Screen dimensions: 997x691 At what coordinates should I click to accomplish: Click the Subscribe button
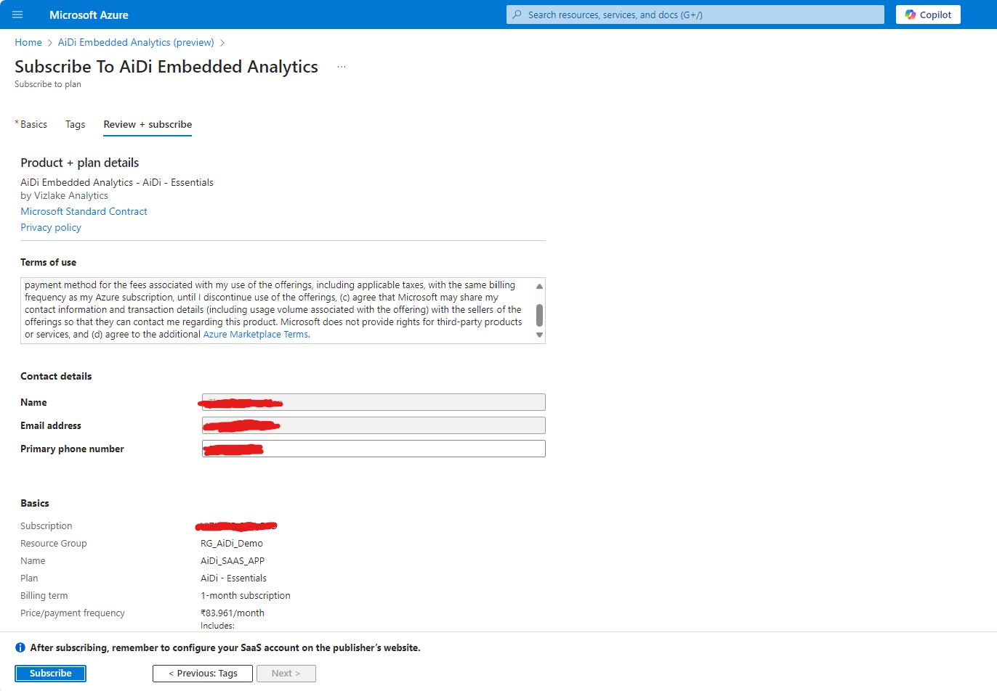click(x=50, y=674)
